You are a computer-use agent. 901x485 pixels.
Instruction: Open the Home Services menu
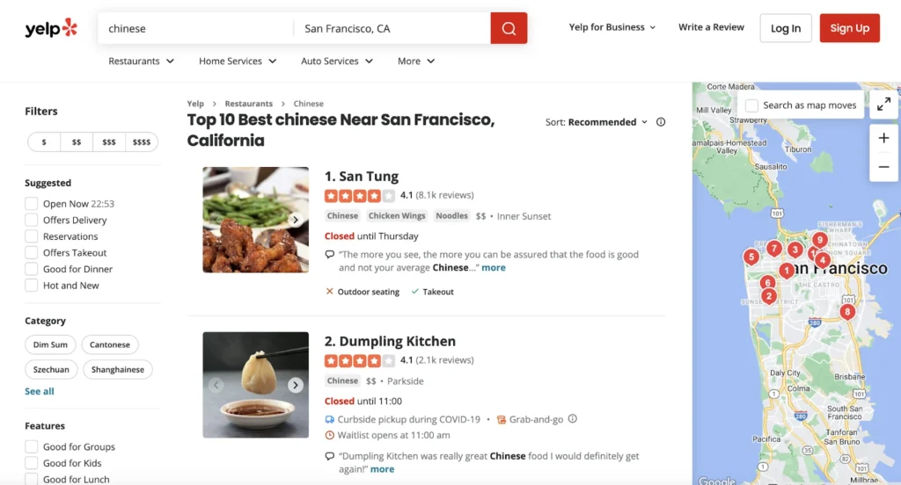coord(238,62)
